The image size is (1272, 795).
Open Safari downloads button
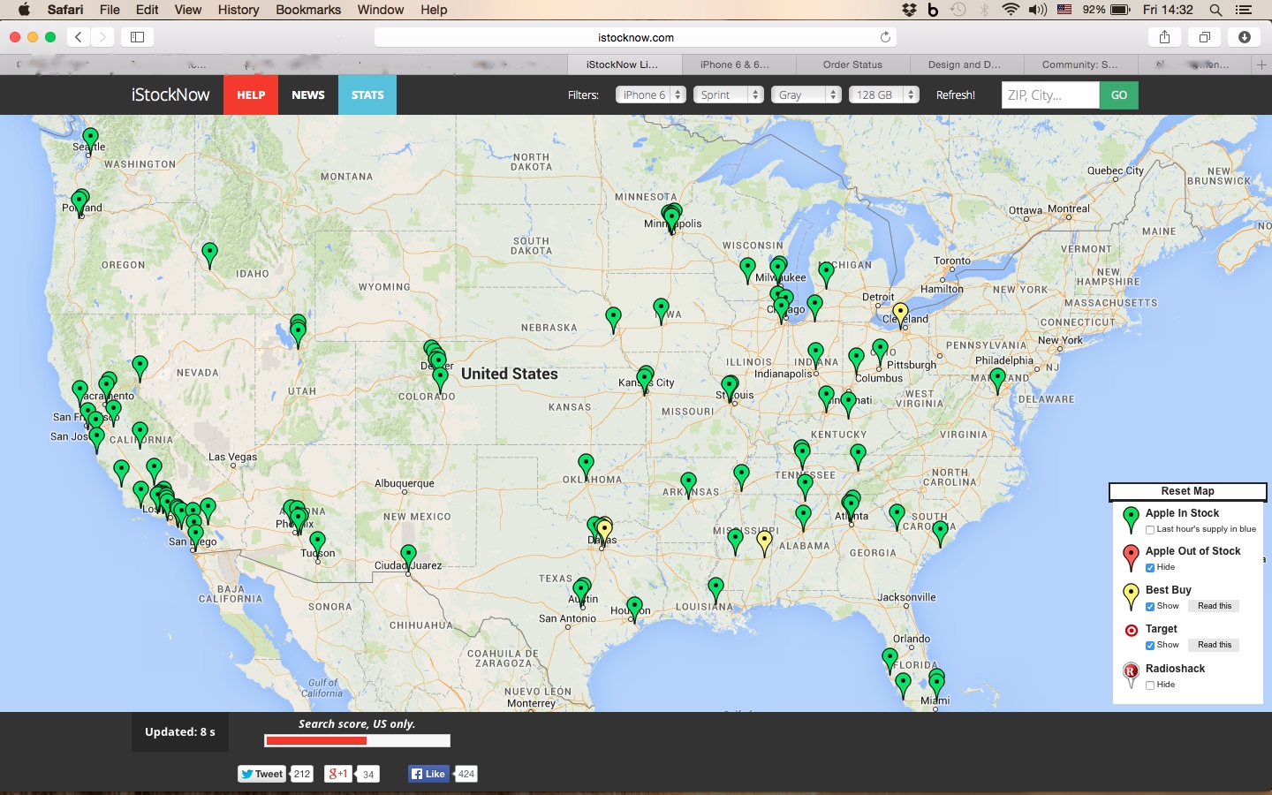tap(1244, 37)
